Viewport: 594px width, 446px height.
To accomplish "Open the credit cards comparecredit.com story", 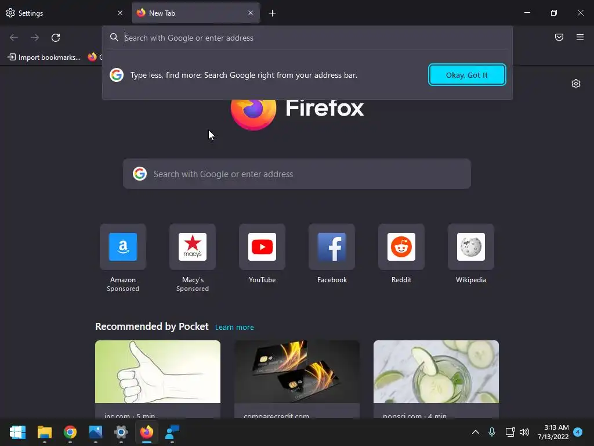I will [x=297, y=379].
